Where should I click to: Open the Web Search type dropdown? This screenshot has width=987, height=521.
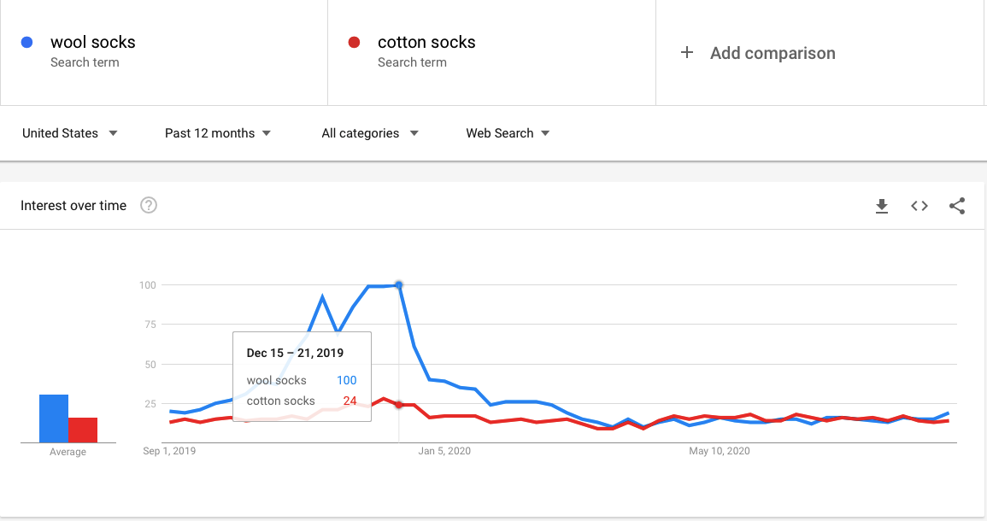[x=508, y=133]
